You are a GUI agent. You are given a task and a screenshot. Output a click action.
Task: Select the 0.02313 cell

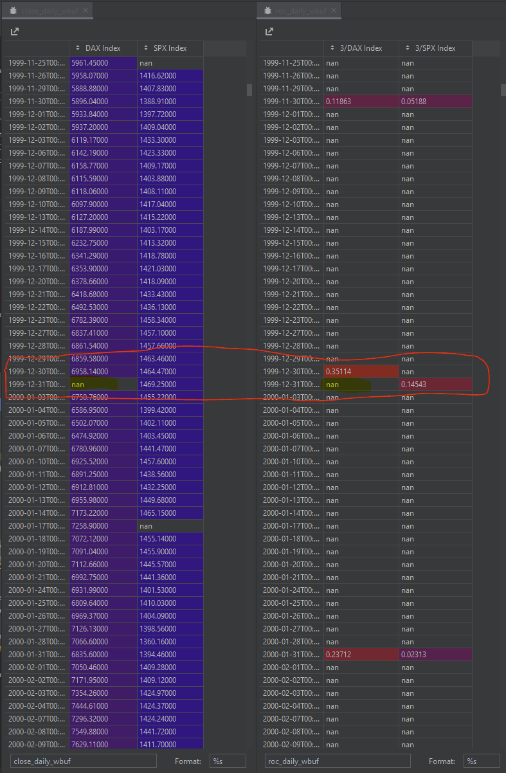[x=435, y=655]
